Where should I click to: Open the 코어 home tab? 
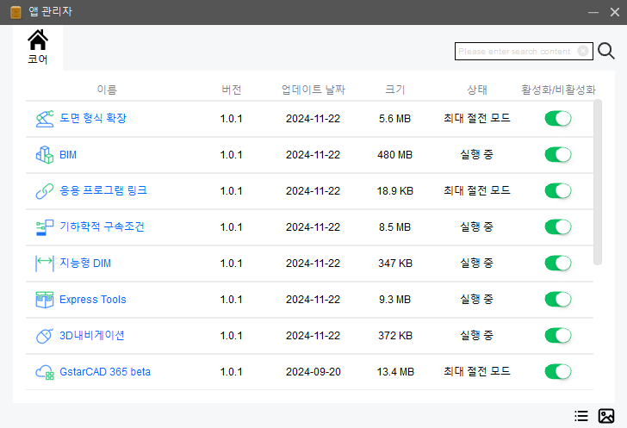pyautogui.click(x=38, y=47)
